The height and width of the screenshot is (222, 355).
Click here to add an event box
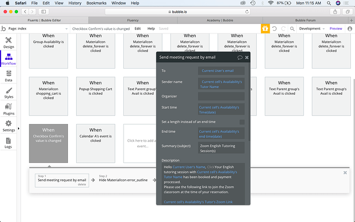(x=140, y=143)
